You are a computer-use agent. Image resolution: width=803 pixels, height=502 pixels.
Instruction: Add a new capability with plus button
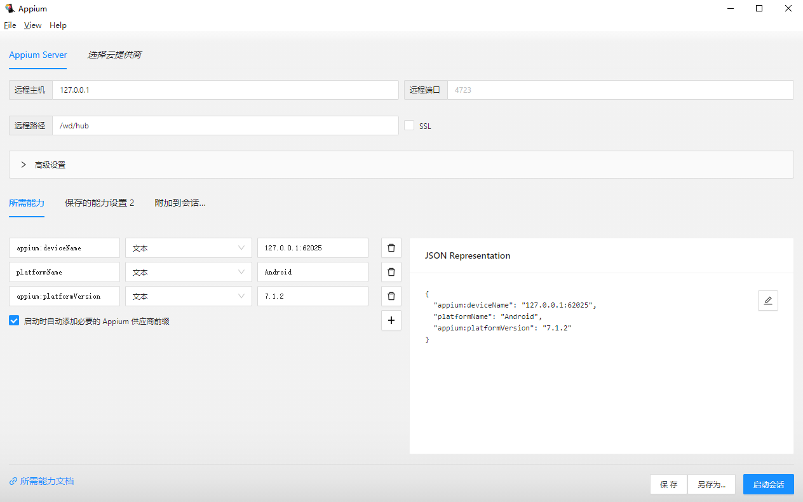click(391, 320)
